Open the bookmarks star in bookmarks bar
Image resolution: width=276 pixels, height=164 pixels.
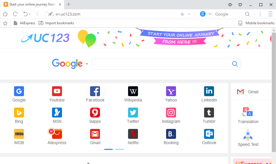[x=5, y=23]
